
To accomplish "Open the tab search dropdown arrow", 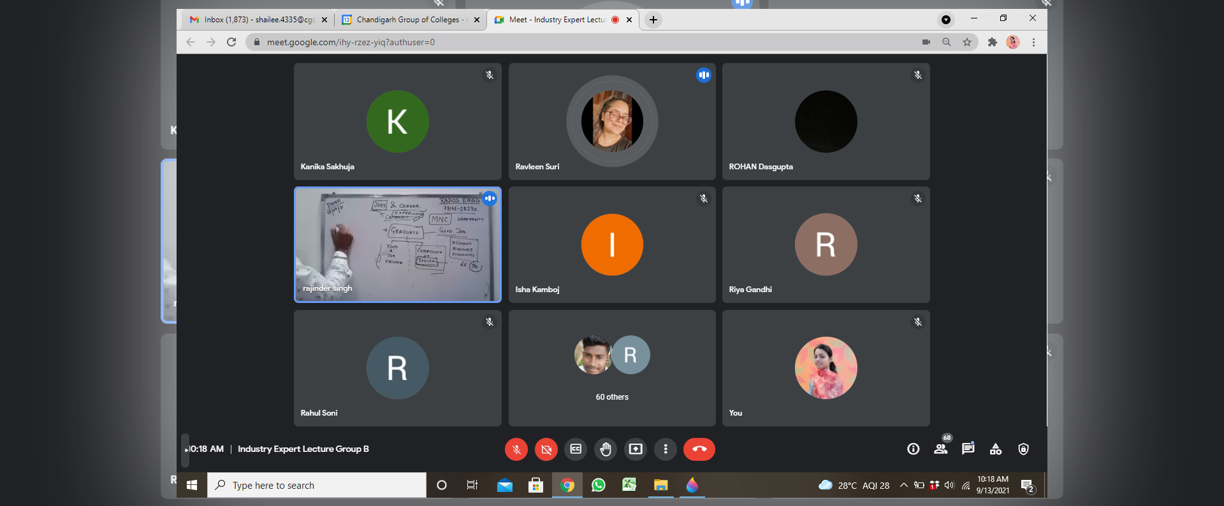I will [x=946, y=20].
